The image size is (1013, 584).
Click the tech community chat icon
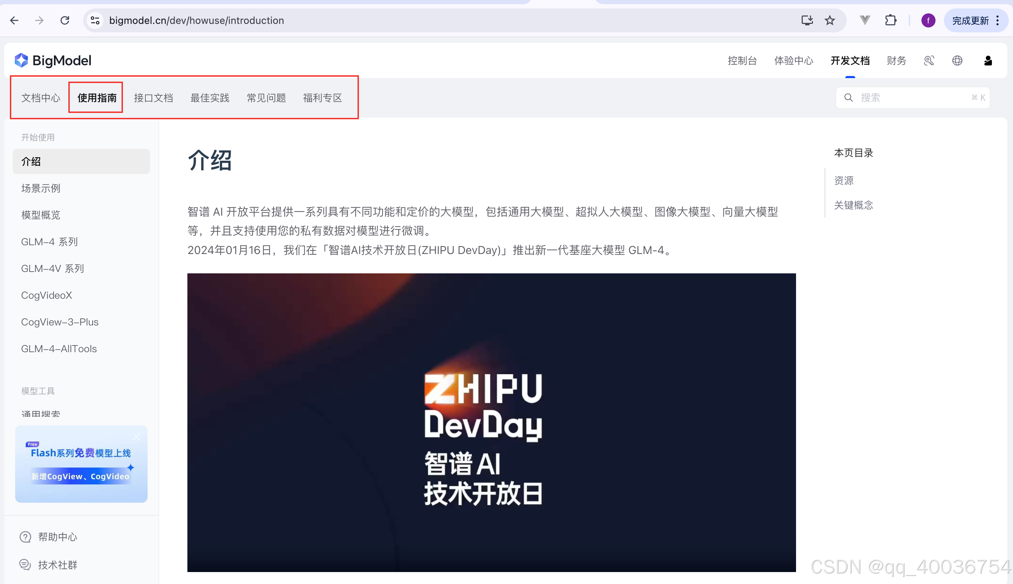click(25, 565)
